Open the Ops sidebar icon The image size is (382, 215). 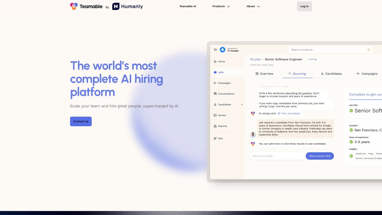click(x=219, y=138)
